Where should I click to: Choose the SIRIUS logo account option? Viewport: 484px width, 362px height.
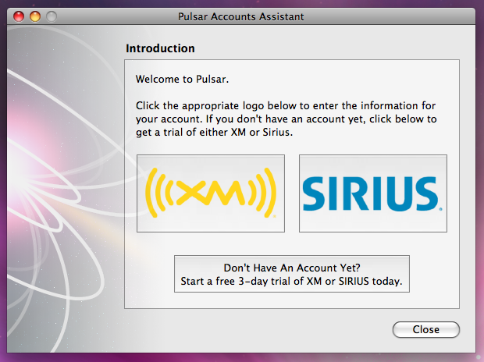373,193
